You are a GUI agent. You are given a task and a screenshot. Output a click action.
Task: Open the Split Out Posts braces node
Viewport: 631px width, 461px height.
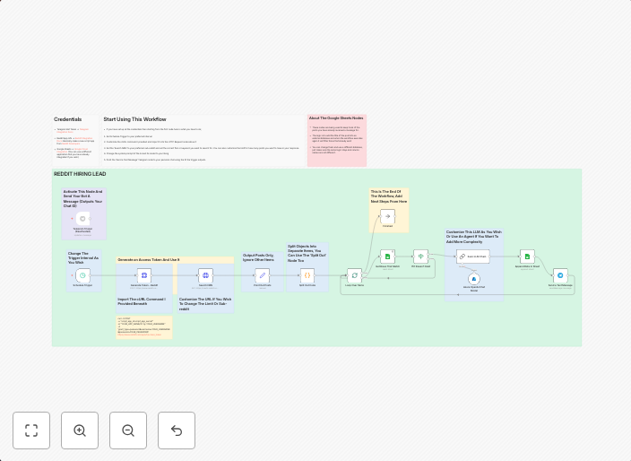click(307, 275)
